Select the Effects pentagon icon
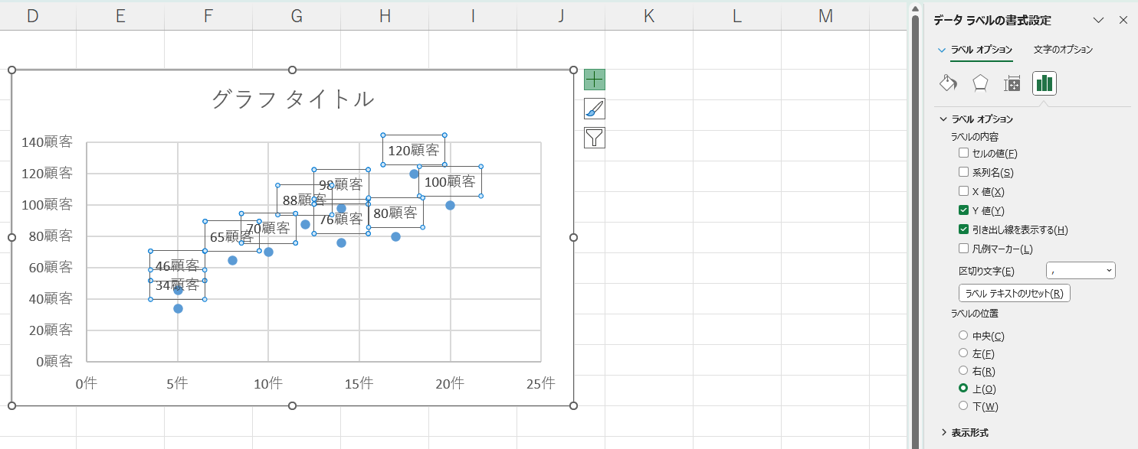Screen dimensions: 1138x449 [980, 83]
